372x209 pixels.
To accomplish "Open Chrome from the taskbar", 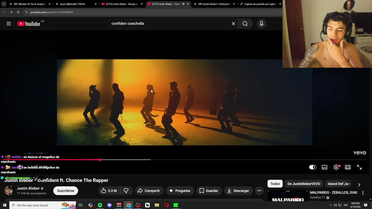I will point(128,205).
